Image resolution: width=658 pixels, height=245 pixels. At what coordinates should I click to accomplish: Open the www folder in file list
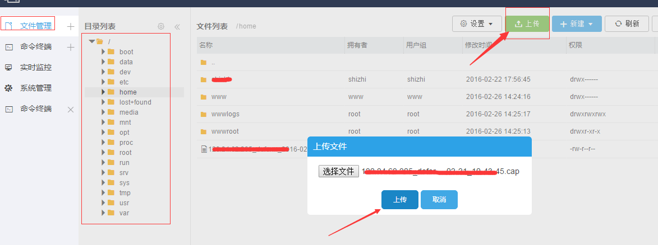tap(219, 97)
